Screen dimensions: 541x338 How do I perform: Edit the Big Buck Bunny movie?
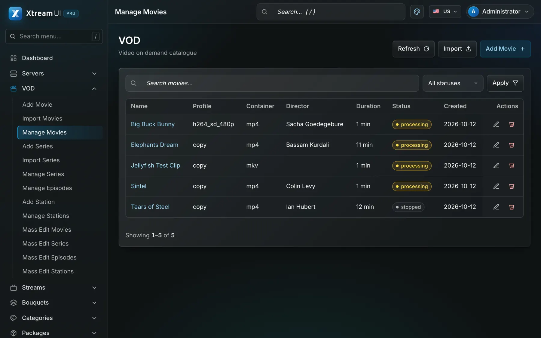coord(496,124)
